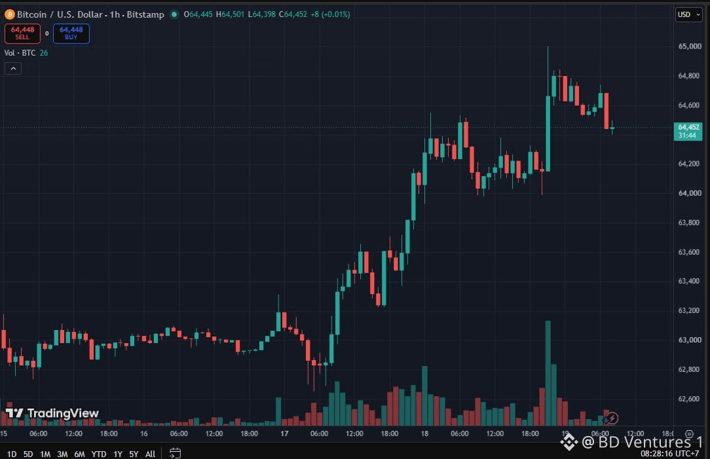Click the tallest green volume bar
The image size is (710, 459).
pos(548,373)
